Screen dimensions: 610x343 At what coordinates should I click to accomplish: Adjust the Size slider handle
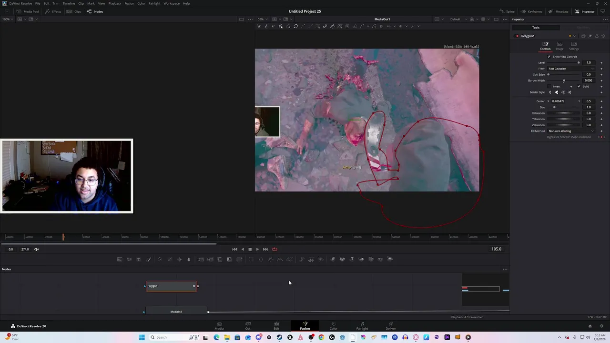coord(554,107)
